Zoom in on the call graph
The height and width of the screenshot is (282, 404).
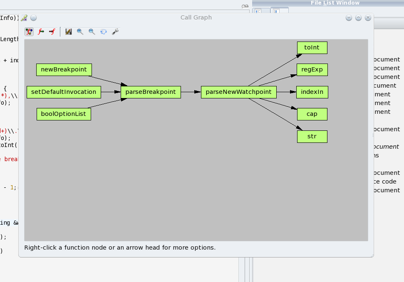80,32
